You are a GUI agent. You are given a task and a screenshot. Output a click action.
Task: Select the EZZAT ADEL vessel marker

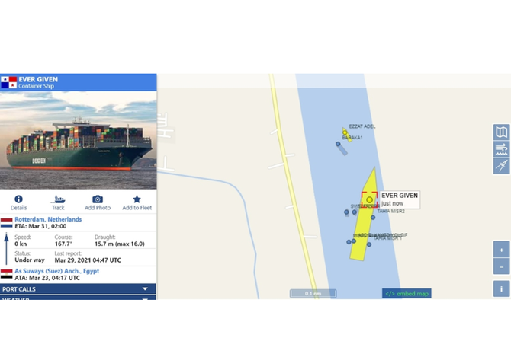click(345, 132)
